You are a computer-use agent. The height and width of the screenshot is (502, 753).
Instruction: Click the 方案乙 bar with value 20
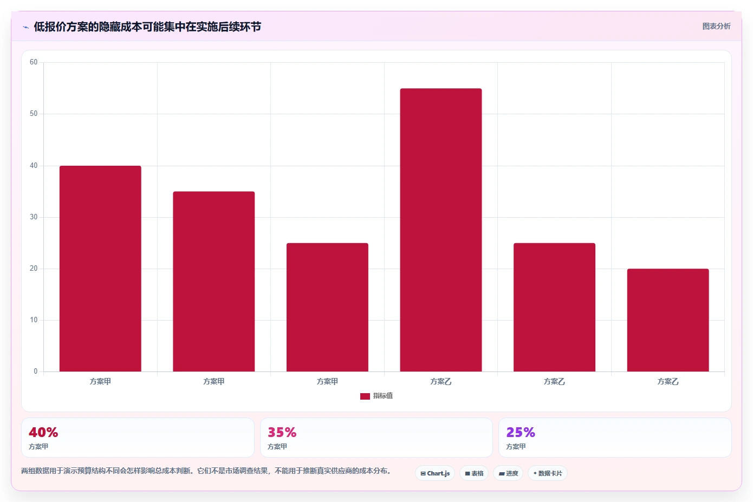coord(668,320)
